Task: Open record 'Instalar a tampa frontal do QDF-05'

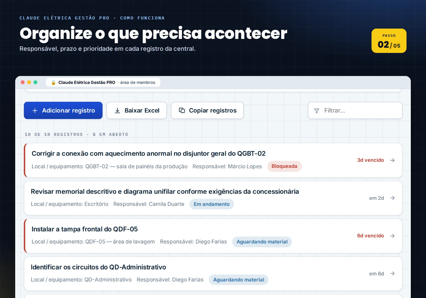Action: 213,236
